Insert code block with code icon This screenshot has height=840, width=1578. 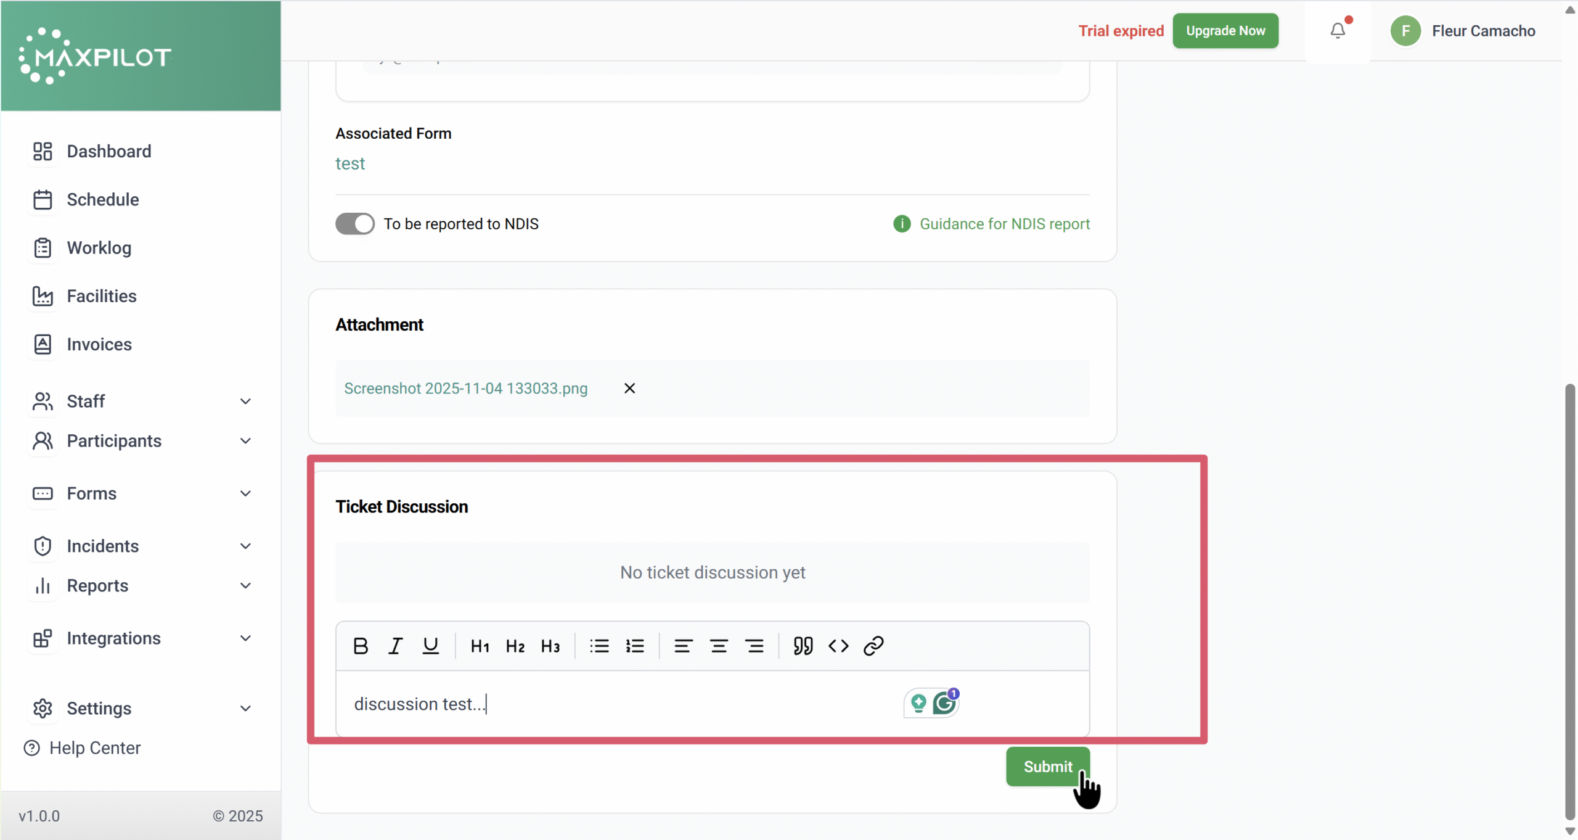[838, 646]
